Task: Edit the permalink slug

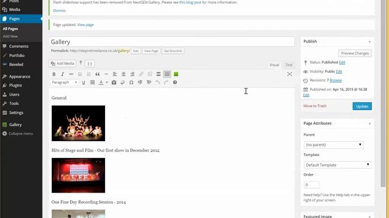Action: [136, 51]
